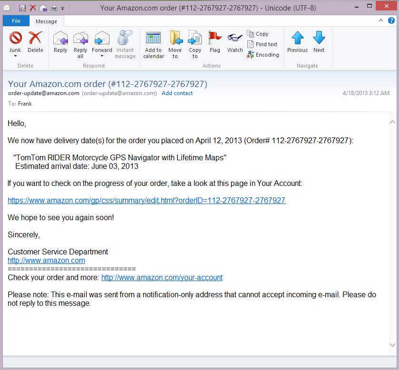The image size is (399, 370).
Task: Maximize the message window
Action: click(370, 6)
